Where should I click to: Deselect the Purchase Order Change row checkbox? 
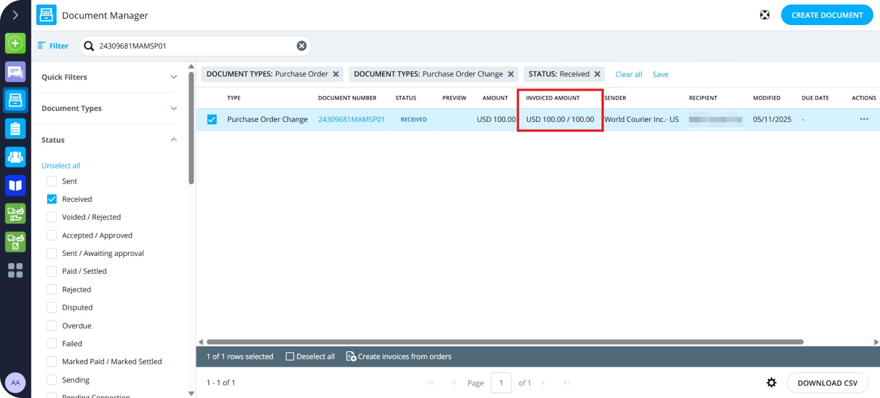pyautogui.click(x=212, y=119)
